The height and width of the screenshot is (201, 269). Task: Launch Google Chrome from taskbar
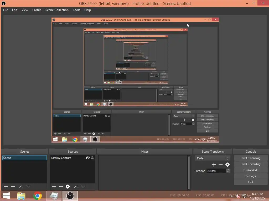38,196
